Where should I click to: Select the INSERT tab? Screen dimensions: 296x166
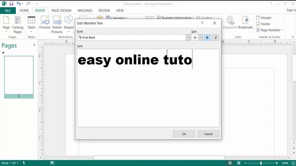pos(40,11)
